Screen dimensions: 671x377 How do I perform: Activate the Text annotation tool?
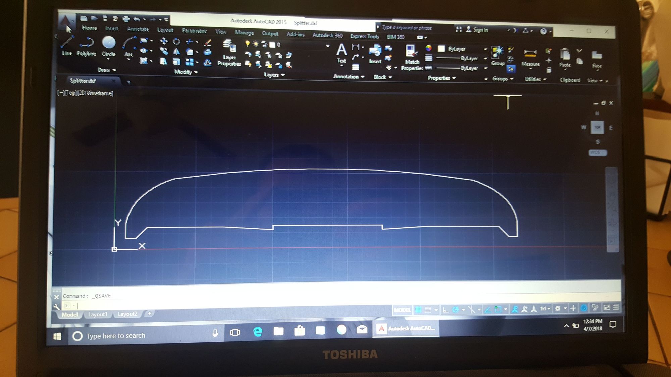tap(341, 53)
